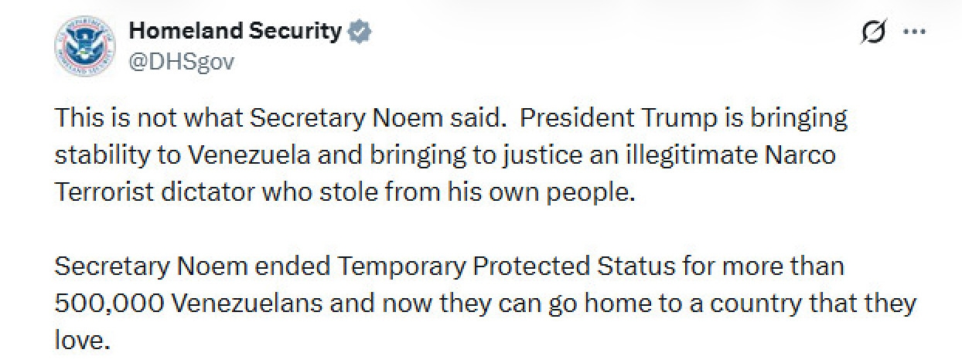The height and width of the screenshot is (363, 962).
Task: Click the number "500,000" in the post
Action: coord(107,303)
